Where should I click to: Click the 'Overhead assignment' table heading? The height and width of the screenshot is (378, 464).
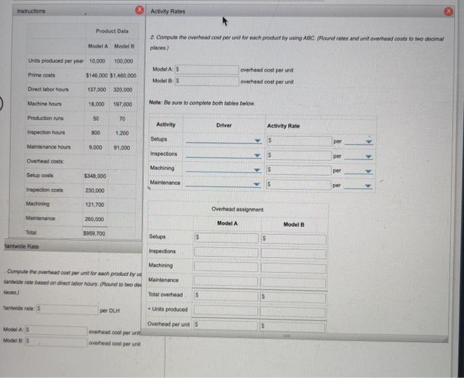[237, 210]
